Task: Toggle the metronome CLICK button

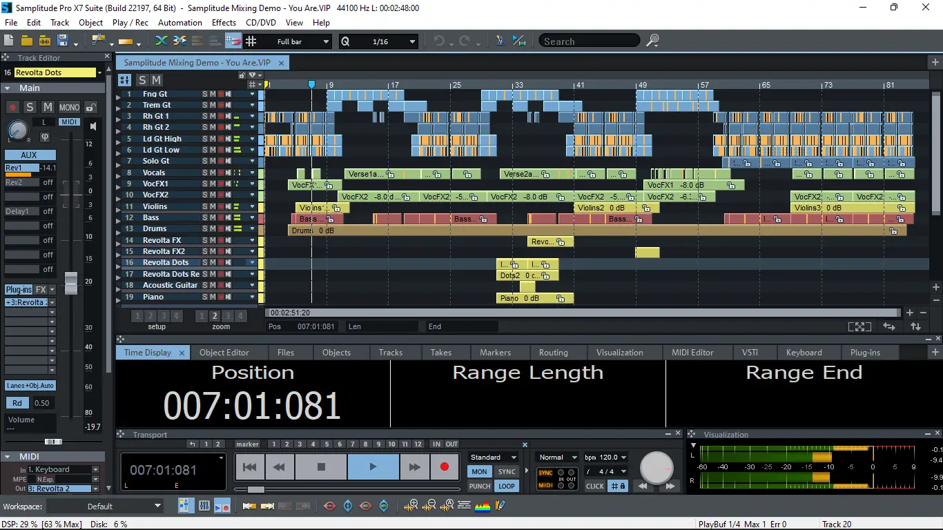Action: coord(595,486)
